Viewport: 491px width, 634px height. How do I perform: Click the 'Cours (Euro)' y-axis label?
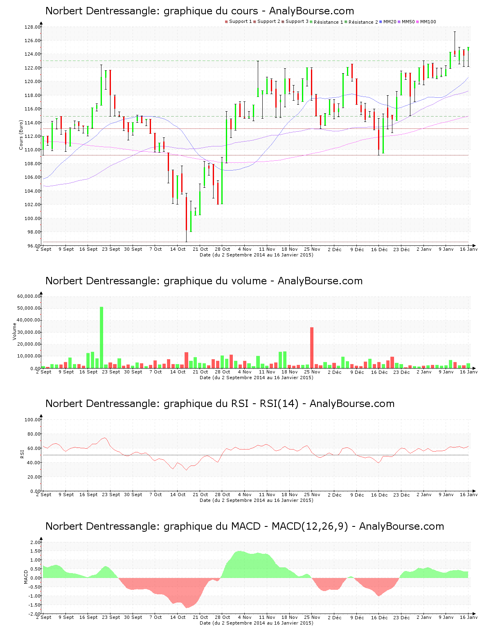tap(21, 135)
